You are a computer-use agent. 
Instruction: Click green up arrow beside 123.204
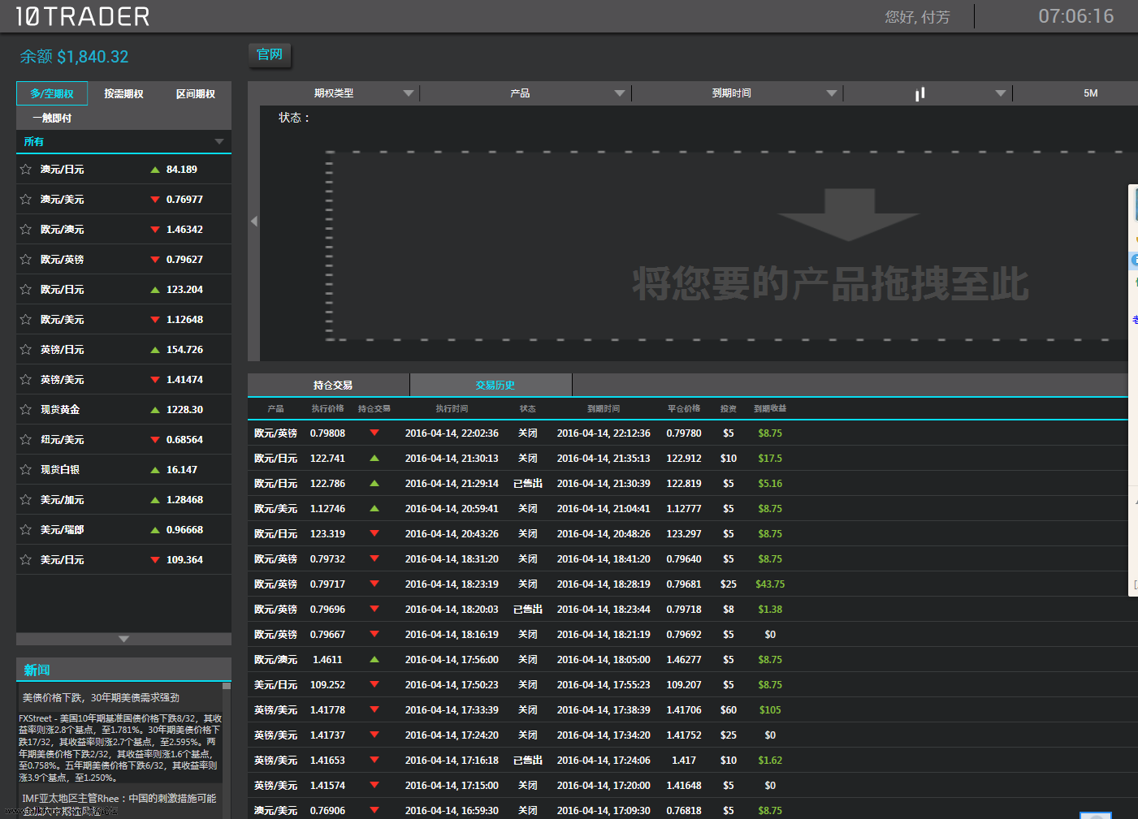(155, 290)
